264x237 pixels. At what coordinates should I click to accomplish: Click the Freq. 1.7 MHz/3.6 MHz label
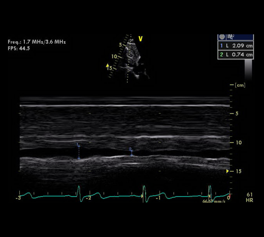pyautogui.click(x=37, y=42)
